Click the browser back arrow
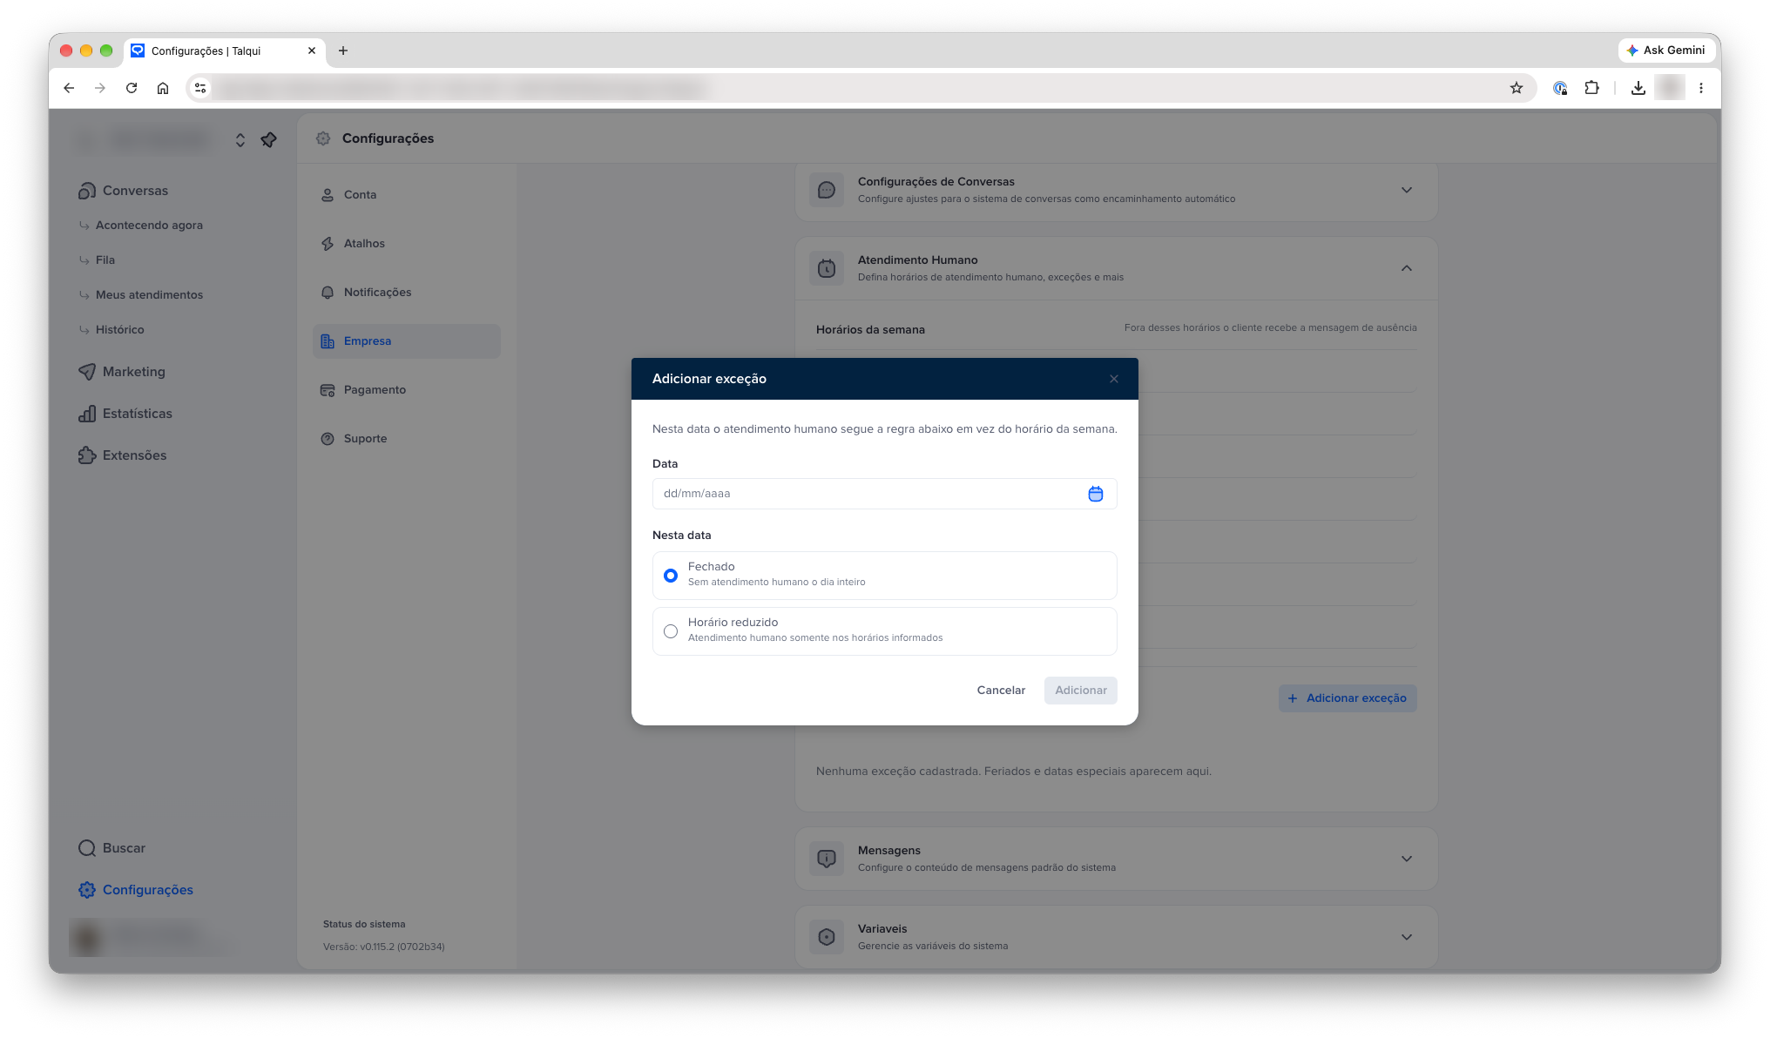1770x1038 pixels. point(69,88)
